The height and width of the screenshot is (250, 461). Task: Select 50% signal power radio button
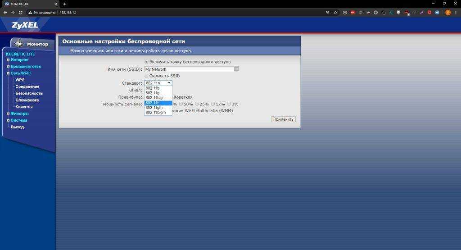(181, 104)
